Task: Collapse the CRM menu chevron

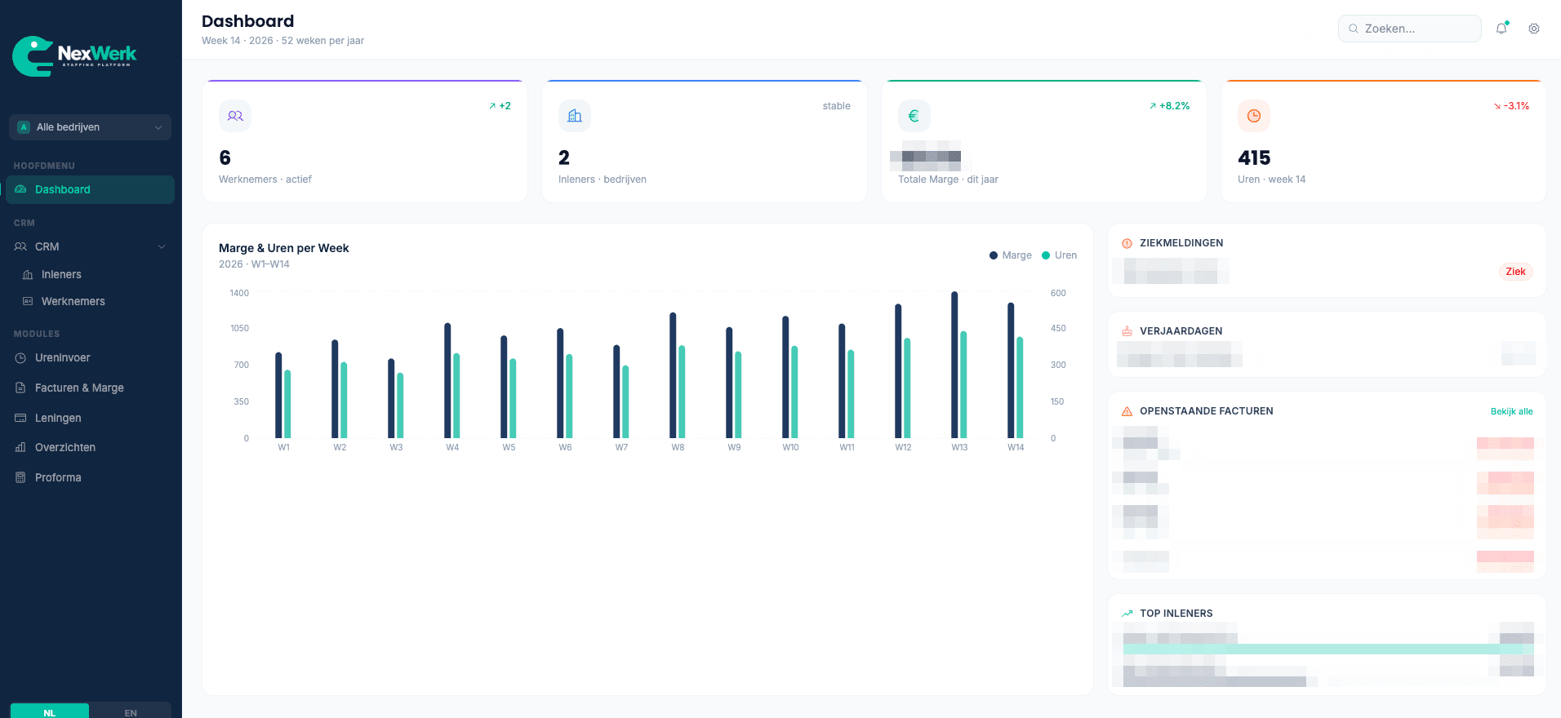Action: pos(162,246)
